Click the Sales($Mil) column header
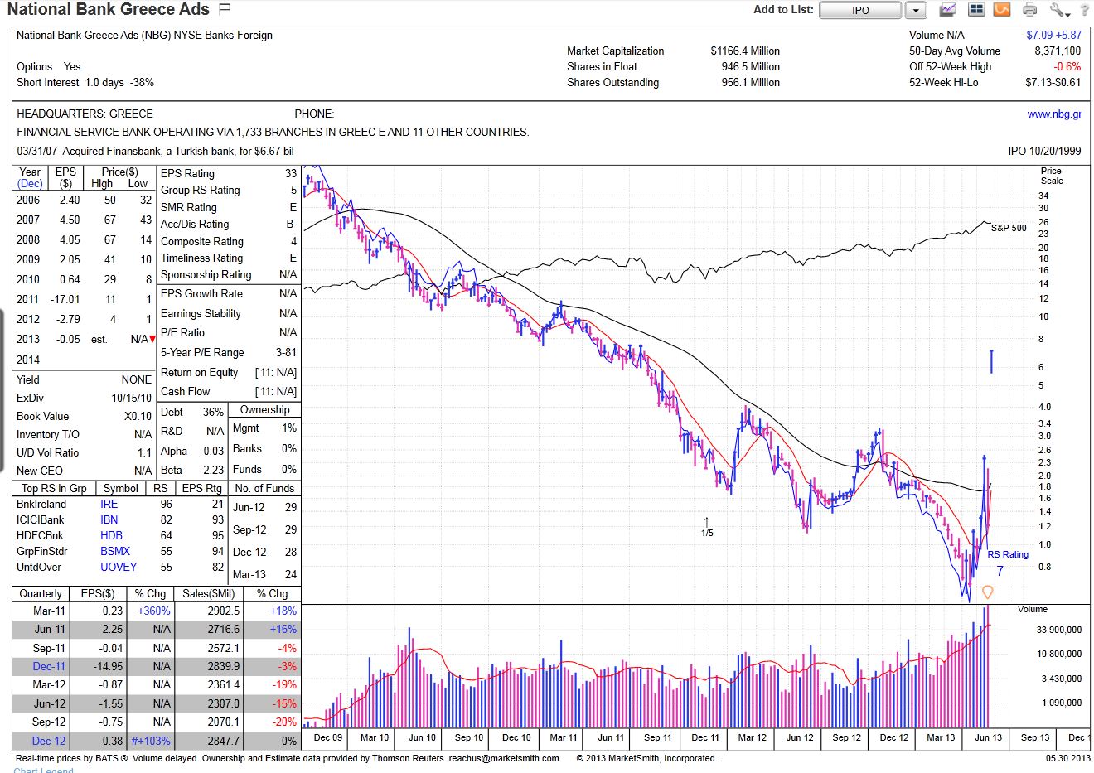Screen dimensions: 1094x773 pos(209,593)
